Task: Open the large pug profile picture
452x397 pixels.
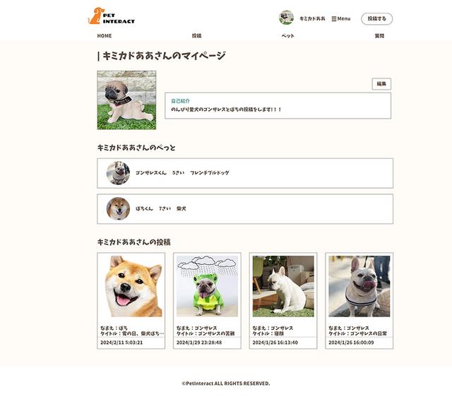Action: [x=126, y=100]
